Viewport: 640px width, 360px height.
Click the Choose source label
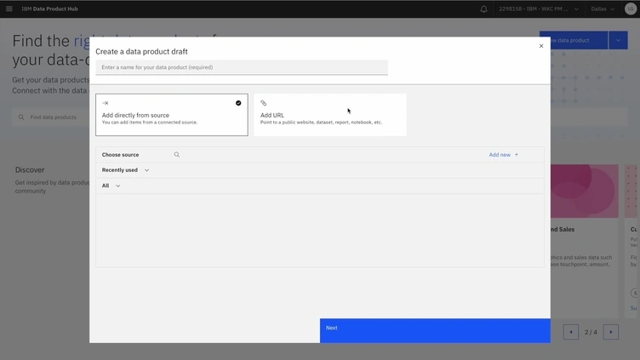coord(120,155)
